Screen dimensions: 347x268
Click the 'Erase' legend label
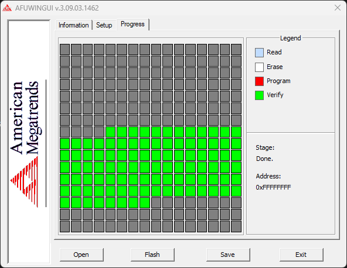click(x=275, y=67)
